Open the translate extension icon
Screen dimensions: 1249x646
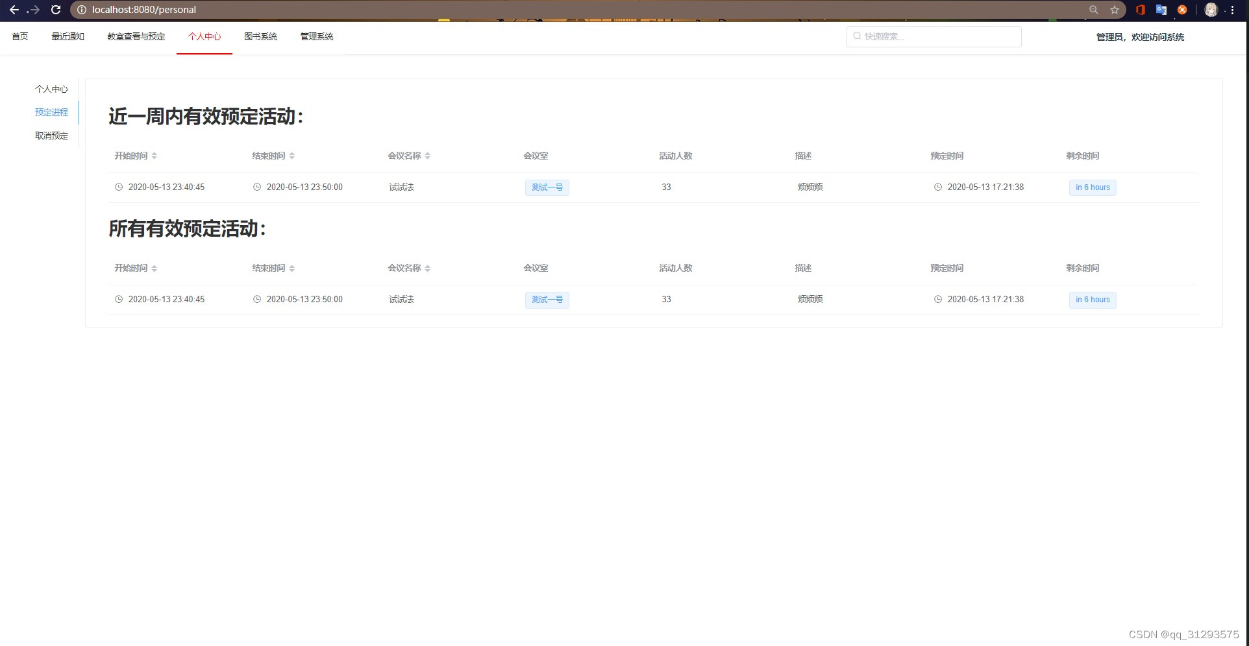pyautogui.click(x=1161, y=10)
